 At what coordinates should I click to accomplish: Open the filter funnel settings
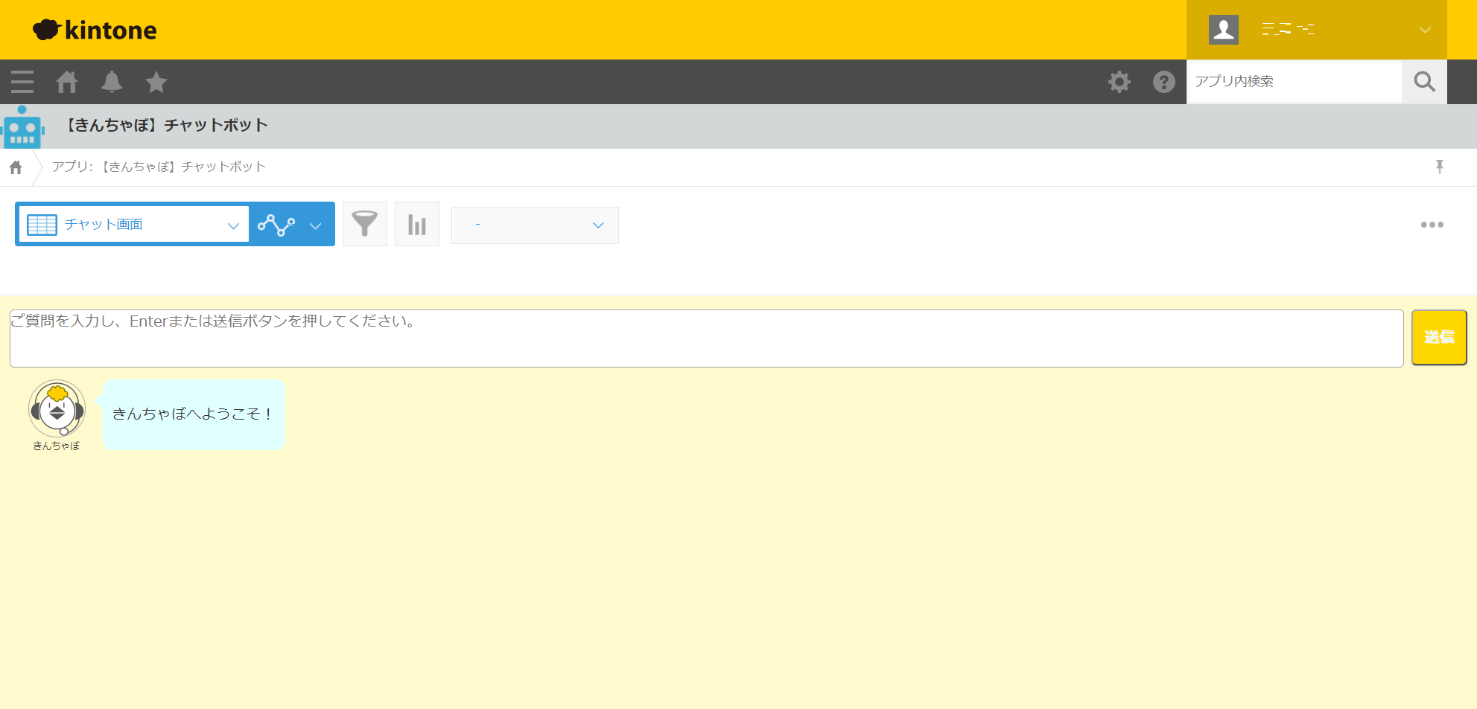tap(365, 224)
